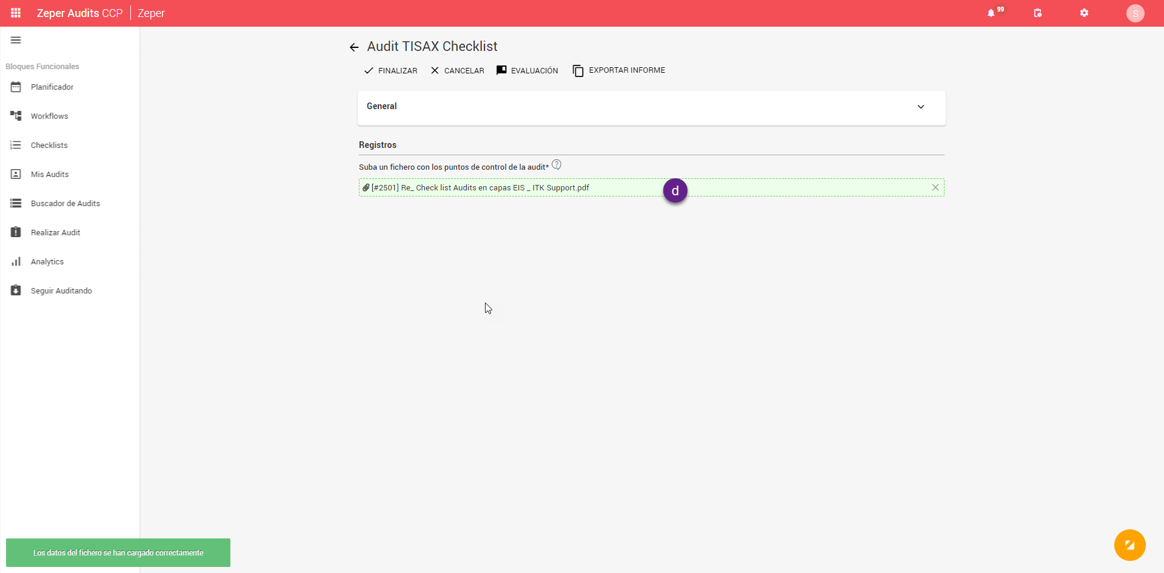
Task: Open settings gear icon in header
Action: point(1084,13)
